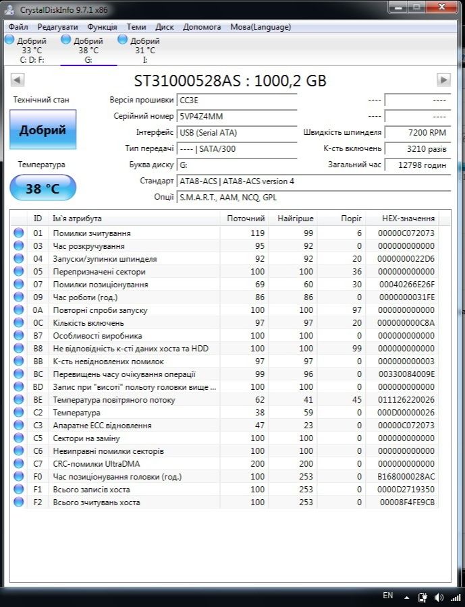
Task: Open the Диск menu
Action: [x=164, y=27]
